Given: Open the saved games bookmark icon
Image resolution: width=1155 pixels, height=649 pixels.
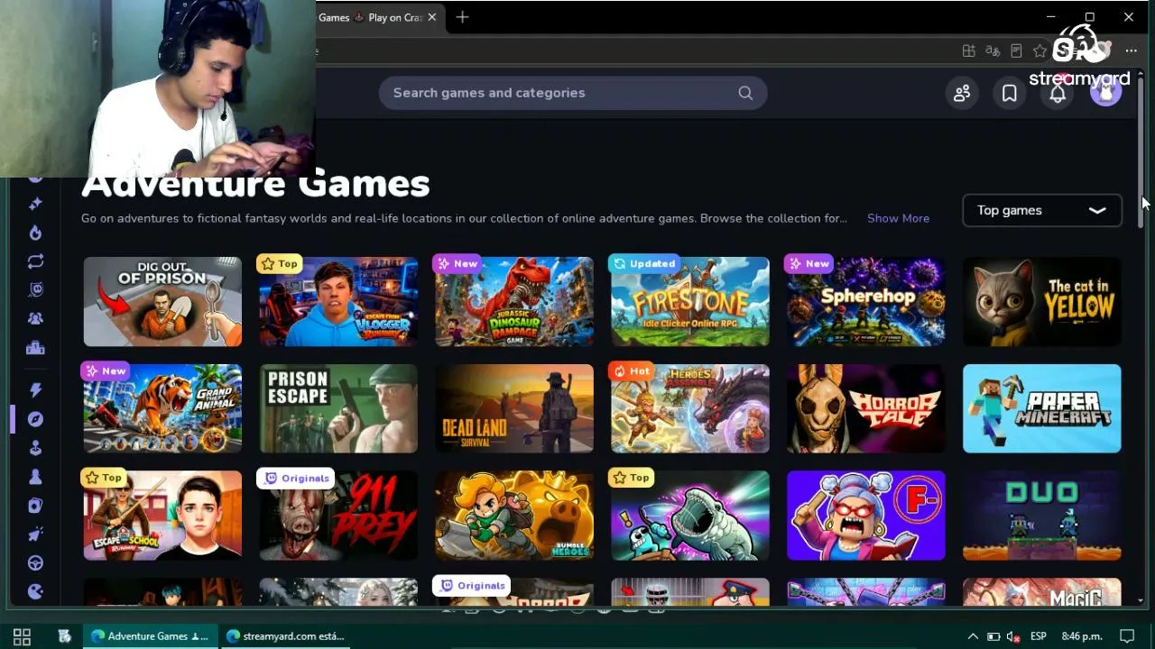Looking at the screenshot, I should (x=1010, y=93).
